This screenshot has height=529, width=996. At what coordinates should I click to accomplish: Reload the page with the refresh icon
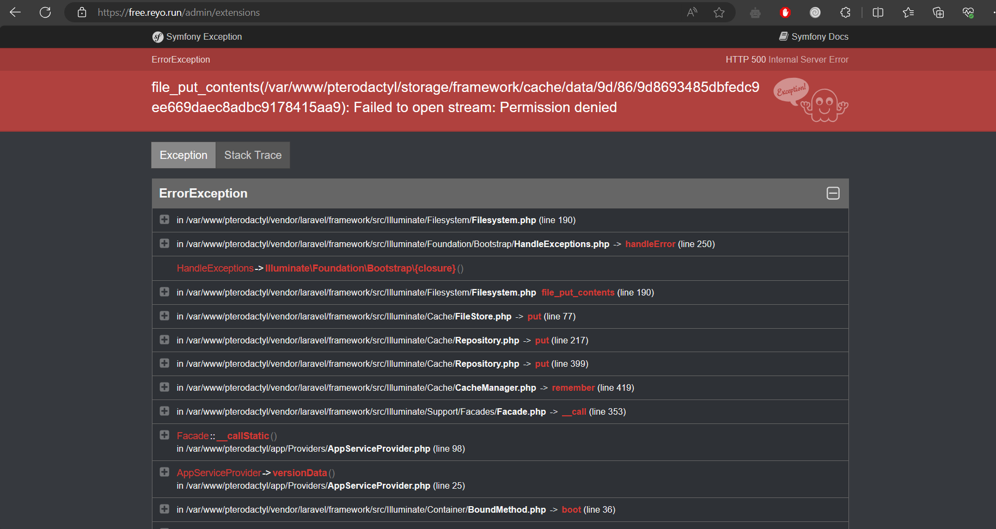[x=45, y=12]
